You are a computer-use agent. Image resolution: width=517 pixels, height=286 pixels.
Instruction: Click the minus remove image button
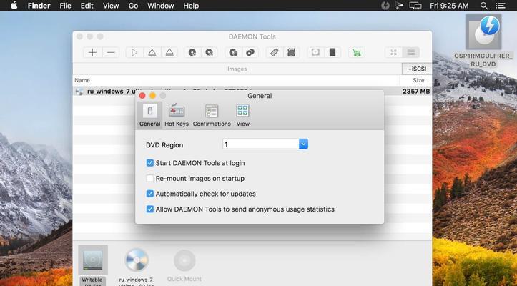111,52
